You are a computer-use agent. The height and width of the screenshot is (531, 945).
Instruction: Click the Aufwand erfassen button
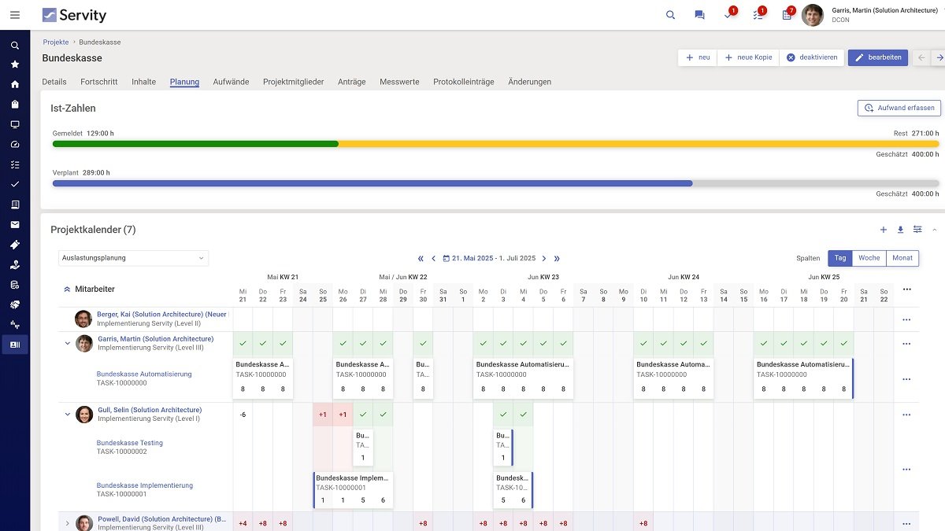pyautogui.click(x=899, y=108)
